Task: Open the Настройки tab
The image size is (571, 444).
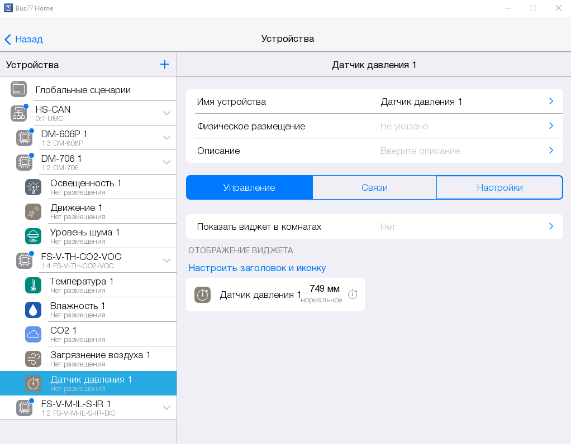Action: [499, 187]
